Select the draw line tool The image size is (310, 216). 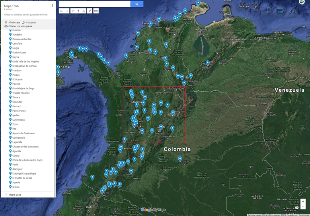(x=84, y=11)
